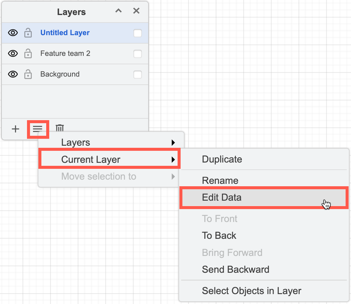
Task: Delete the selected layer using the trash icon
Action: pos(59,128)
